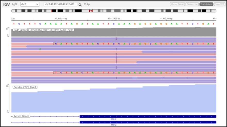This screenshot has height=127, width=227.
Task: Open the chr2 chromosome dropdown
Action: pos(30,4)
